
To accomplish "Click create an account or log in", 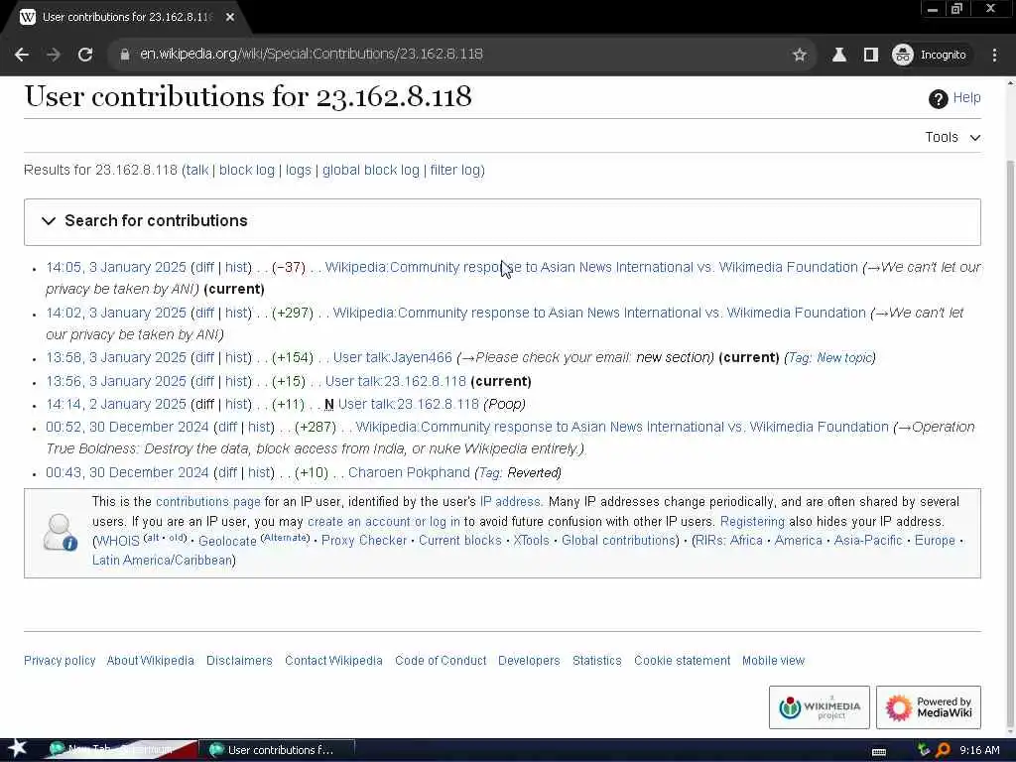I will coord(384,522).
